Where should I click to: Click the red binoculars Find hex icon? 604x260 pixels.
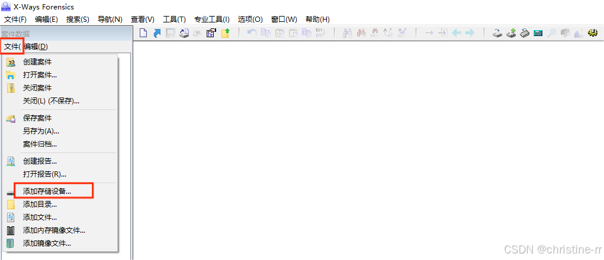pyautogui.click(x=361, y=33)
